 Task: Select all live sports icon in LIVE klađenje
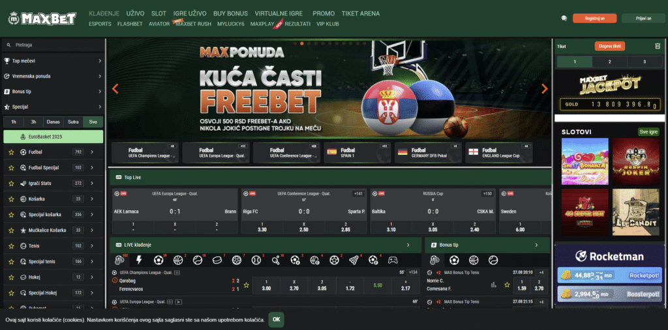coord(120,260)
